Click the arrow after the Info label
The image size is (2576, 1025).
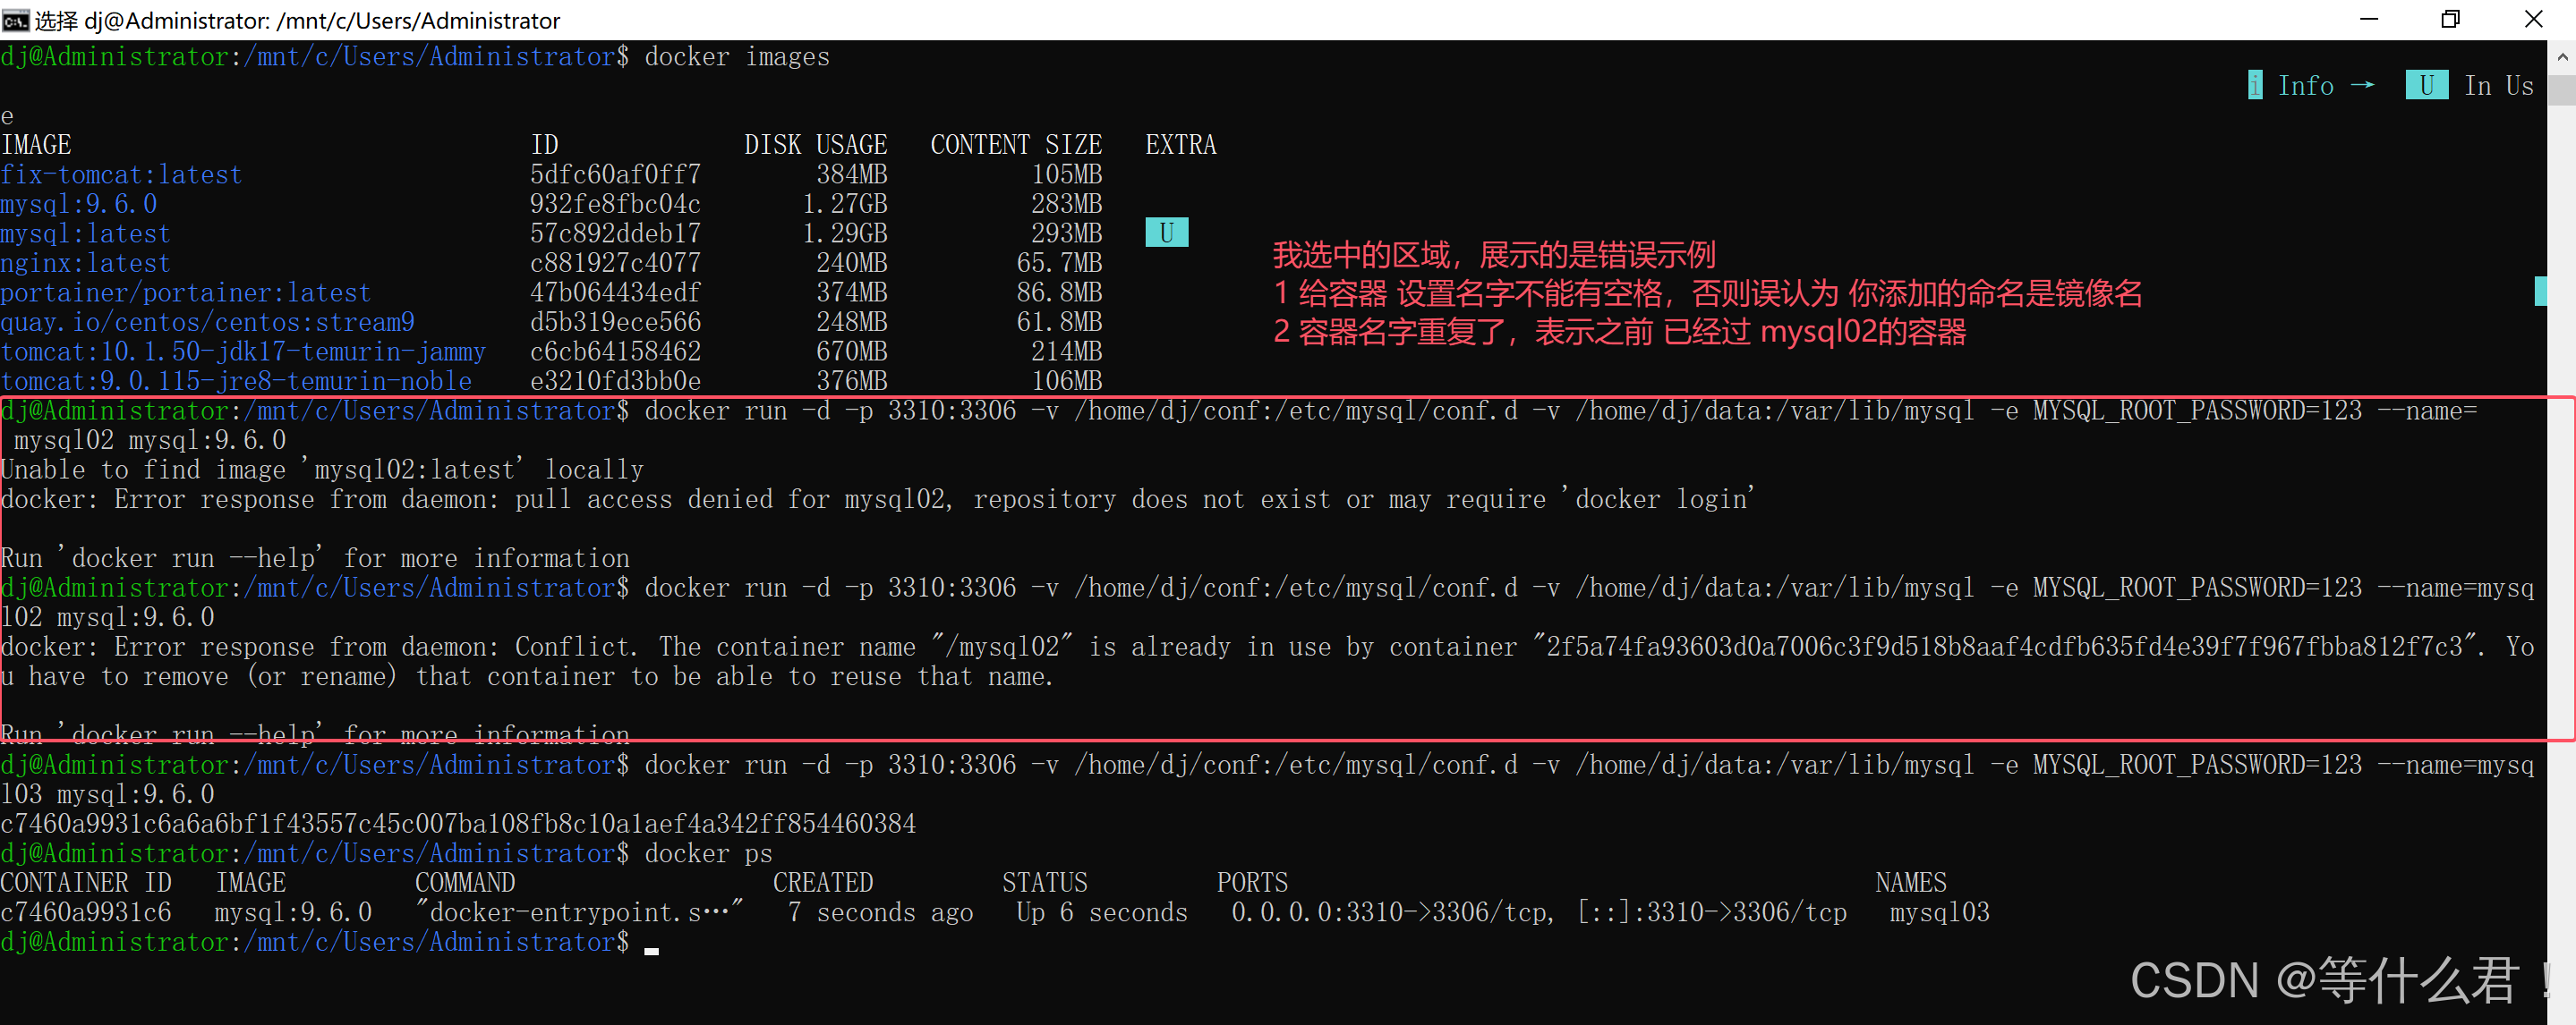[2362, 86]
